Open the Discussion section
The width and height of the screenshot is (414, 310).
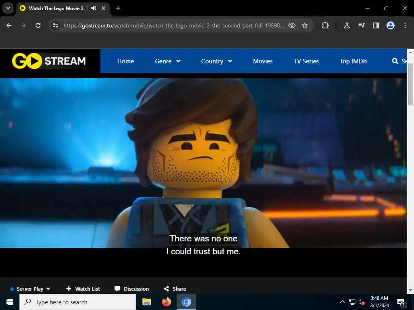[131, 289]
